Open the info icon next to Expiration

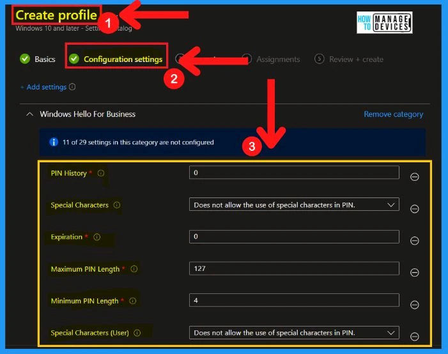(97, 237)
